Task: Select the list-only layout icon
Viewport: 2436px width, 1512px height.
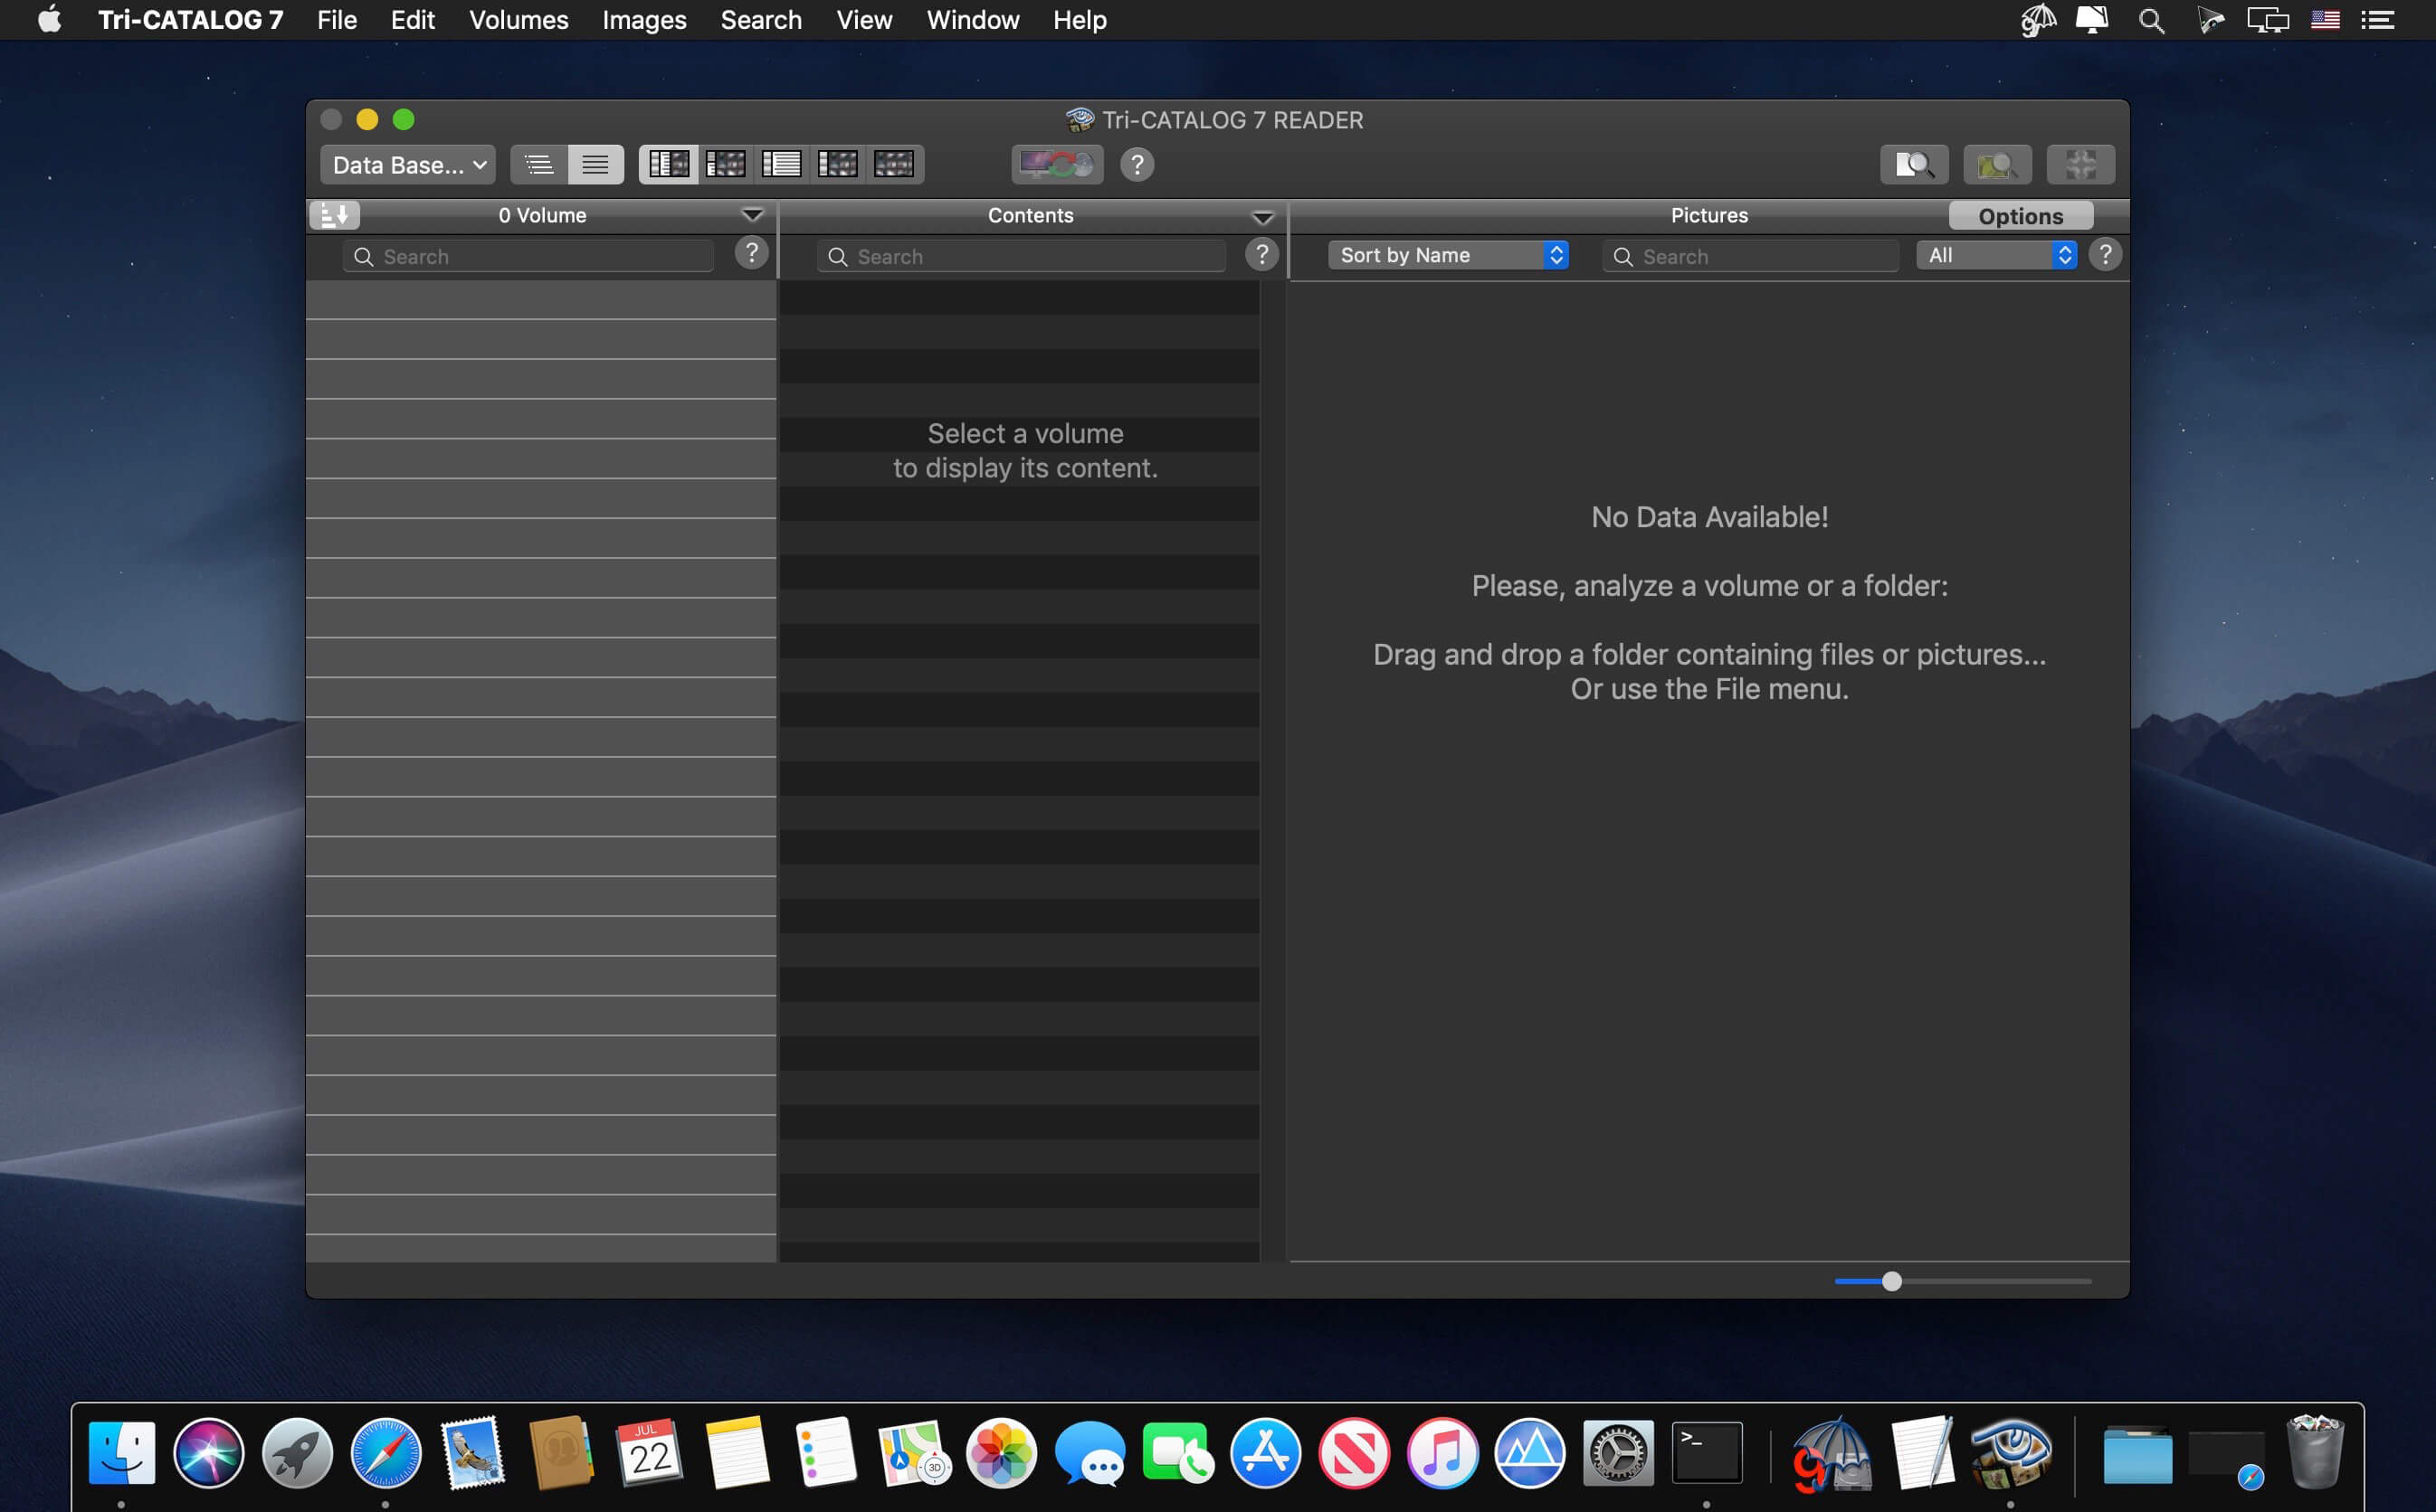Action: (781, 165)
